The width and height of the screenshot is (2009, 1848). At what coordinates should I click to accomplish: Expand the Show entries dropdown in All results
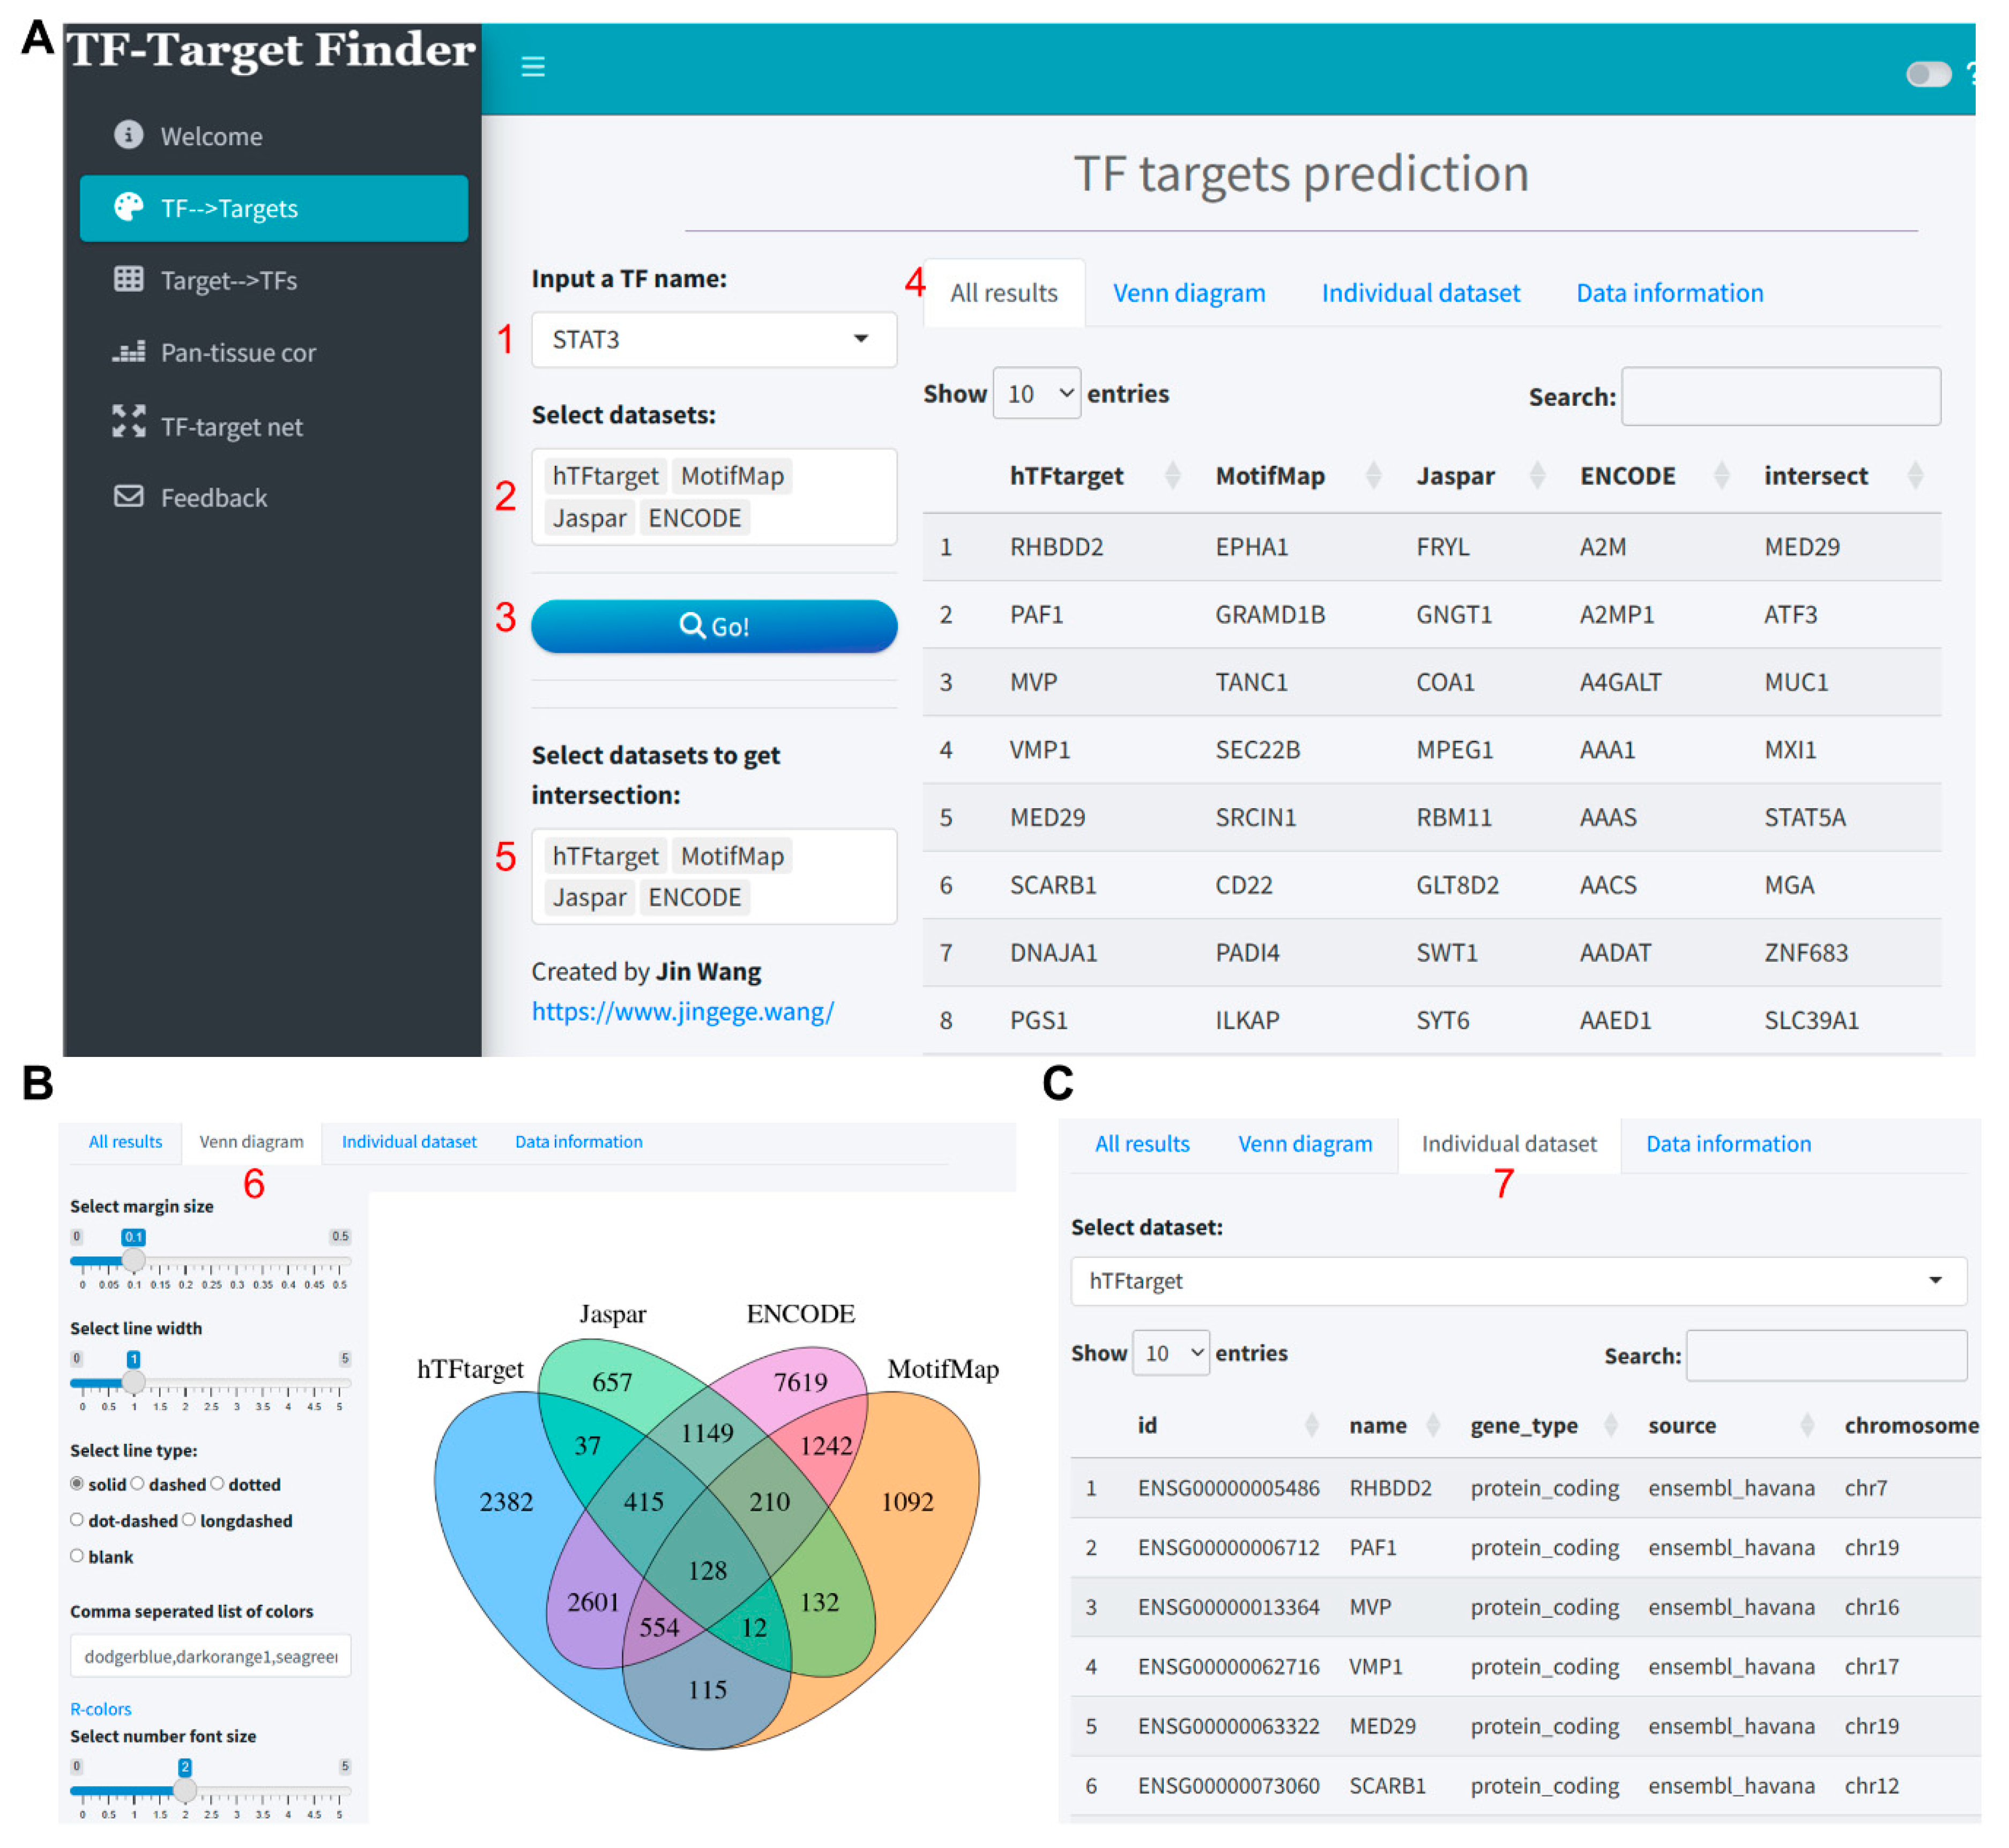(x=1036, y=393)
